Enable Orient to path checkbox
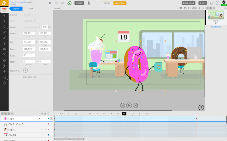The image size is (227, 141). 24,76
